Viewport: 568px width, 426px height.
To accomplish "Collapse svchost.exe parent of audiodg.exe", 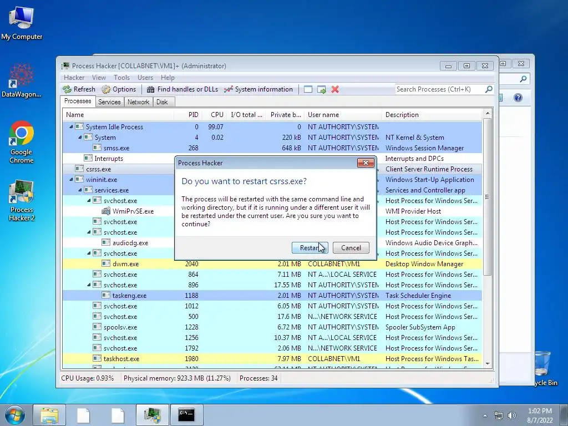I will click(89, 232).
